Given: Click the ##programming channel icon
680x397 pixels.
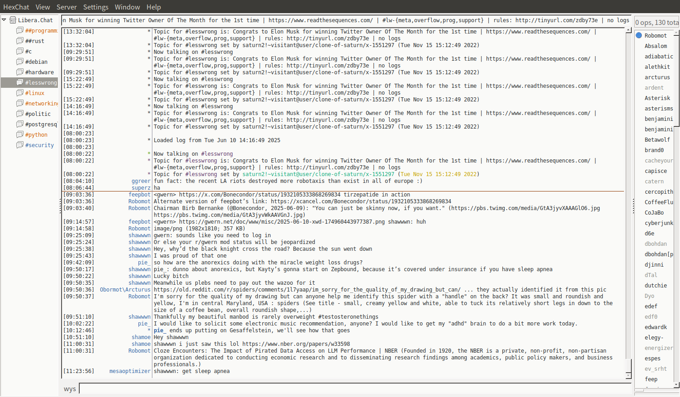Looking at the screenshot, I should 19,30.
